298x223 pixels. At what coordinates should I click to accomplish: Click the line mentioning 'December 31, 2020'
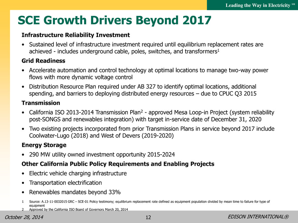click(x=145, y=120)
